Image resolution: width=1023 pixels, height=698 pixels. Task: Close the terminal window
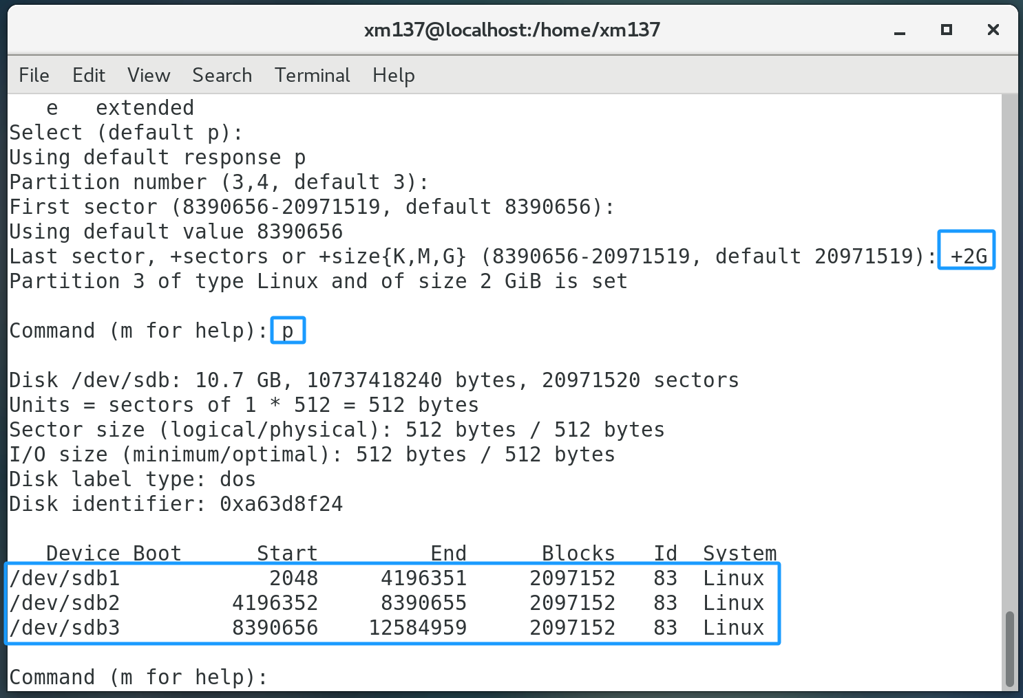coord(993,30)
